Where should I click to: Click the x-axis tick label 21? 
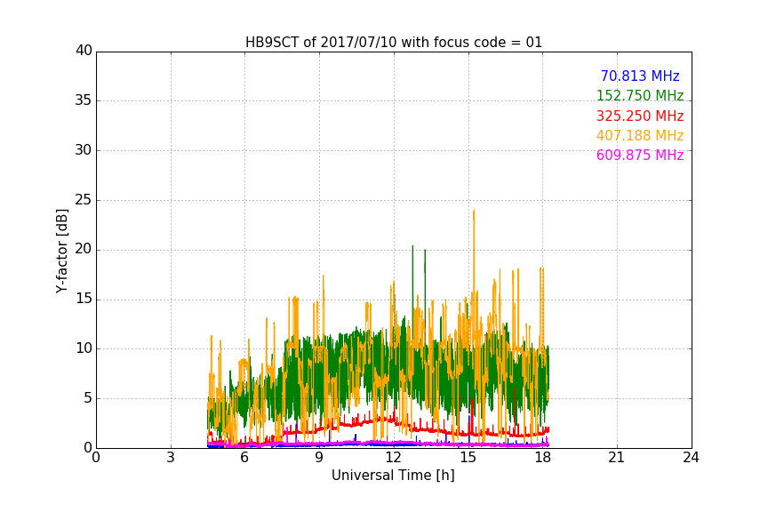pos(617,458)
